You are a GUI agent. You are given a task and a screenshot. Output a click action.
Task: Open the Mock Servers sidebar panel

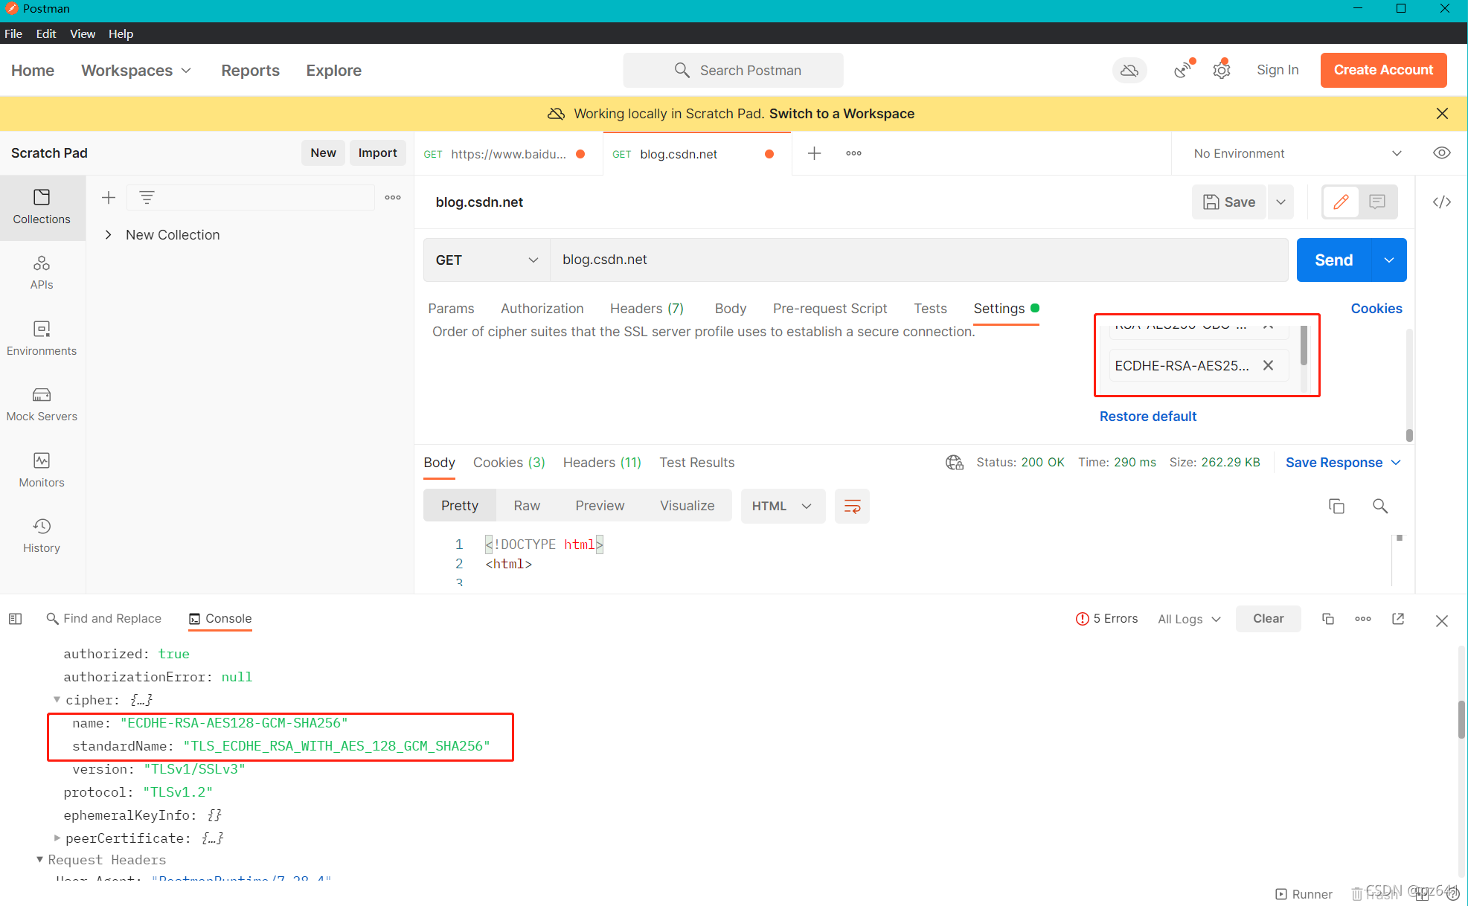[42, 405]
